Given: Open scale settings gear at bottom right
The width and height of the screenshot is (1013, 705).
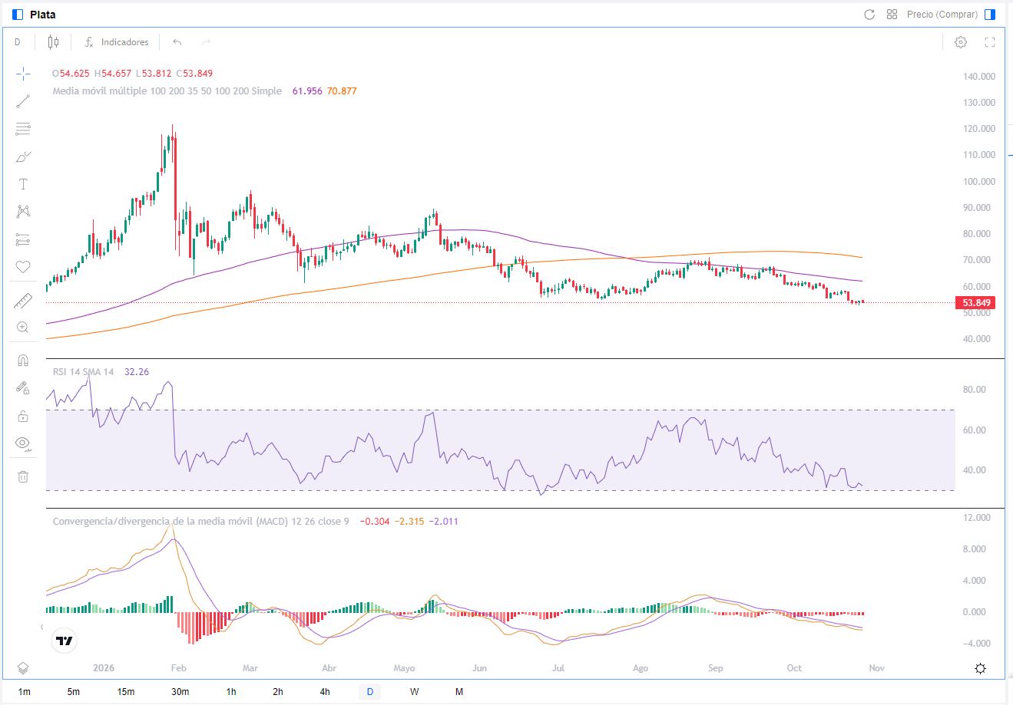Looking at the screenshot, I should coord(980,668).
